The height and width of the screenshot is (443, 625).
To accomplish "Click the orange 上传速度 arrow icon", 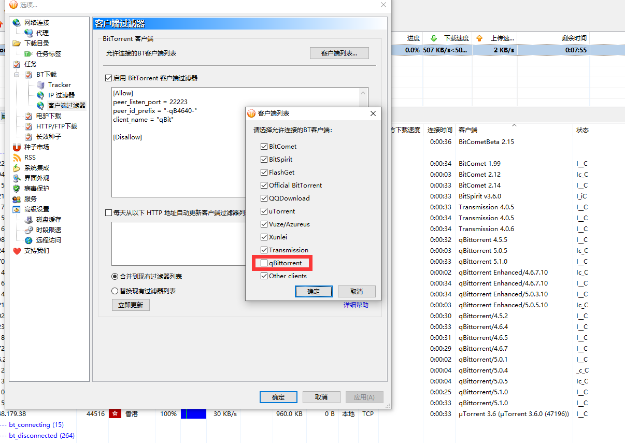I will point(479,38).
